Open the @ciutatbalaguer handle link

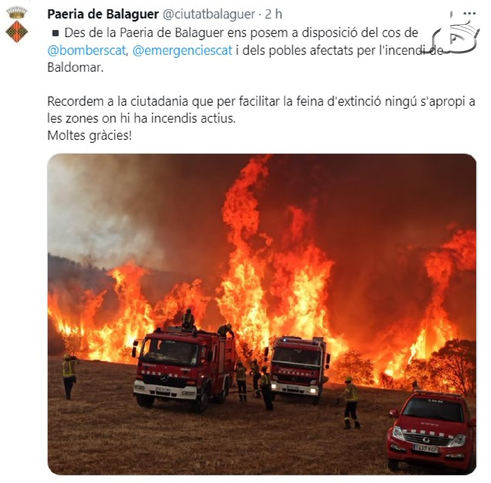[x=209, y=14]
